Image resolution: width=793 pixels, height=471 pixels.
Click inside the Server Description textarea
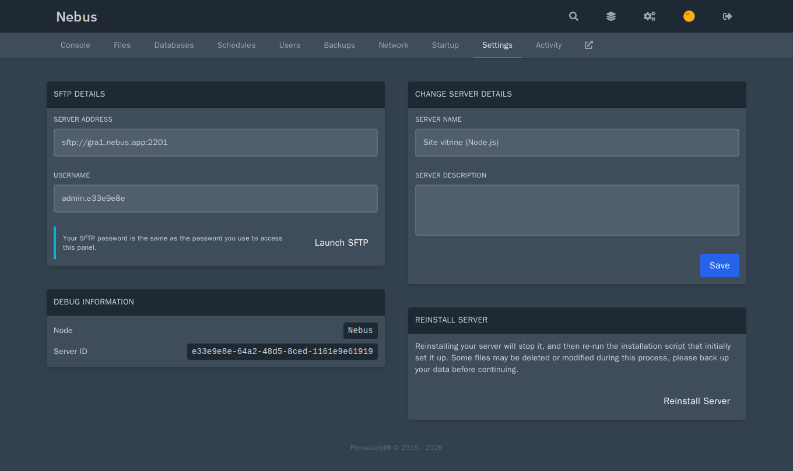(577, 210)
